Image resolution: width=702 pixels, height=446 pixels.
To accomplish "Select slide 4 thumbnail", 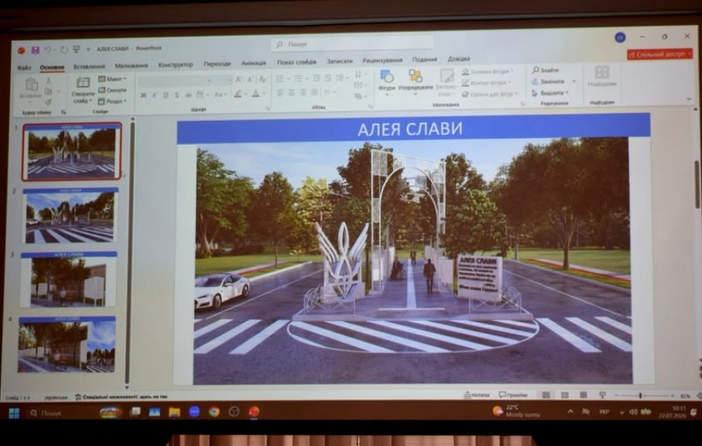I will [x=67, y=344].
